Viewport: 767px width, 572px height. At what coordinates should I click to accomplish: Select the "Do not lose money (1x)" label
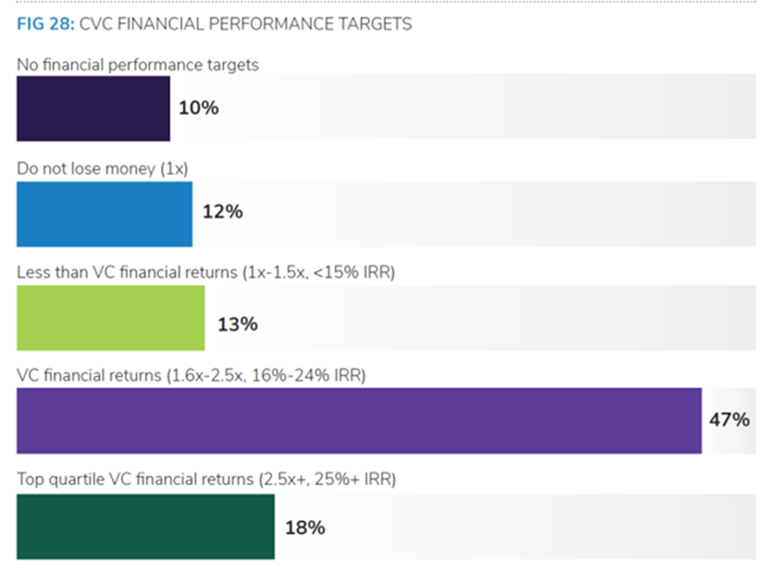103,169
